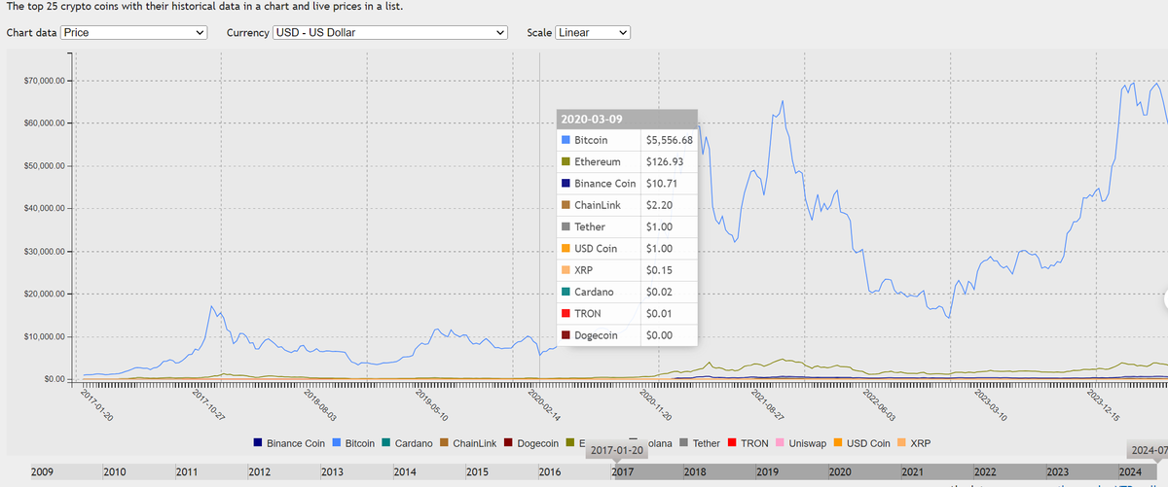The height and width of the screenshot is (487, 1168).
Task: Toggle Dogecoin series in the chart legend
Action: point(530,443)
